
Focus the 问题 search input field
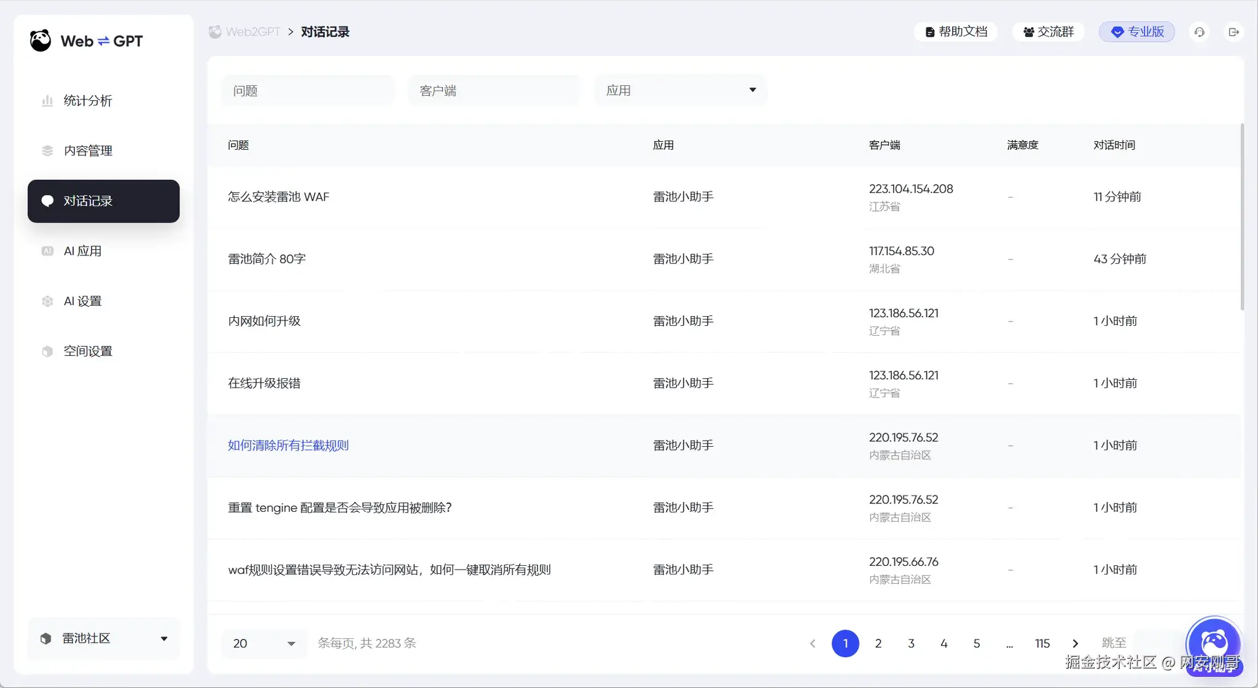tap(307, 91)
